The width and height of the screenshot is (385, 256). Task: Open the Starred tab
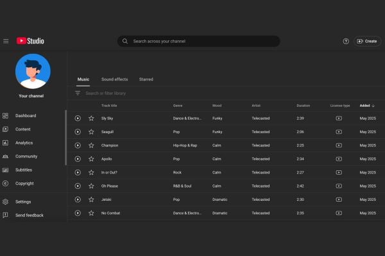(x=146, y=79)
